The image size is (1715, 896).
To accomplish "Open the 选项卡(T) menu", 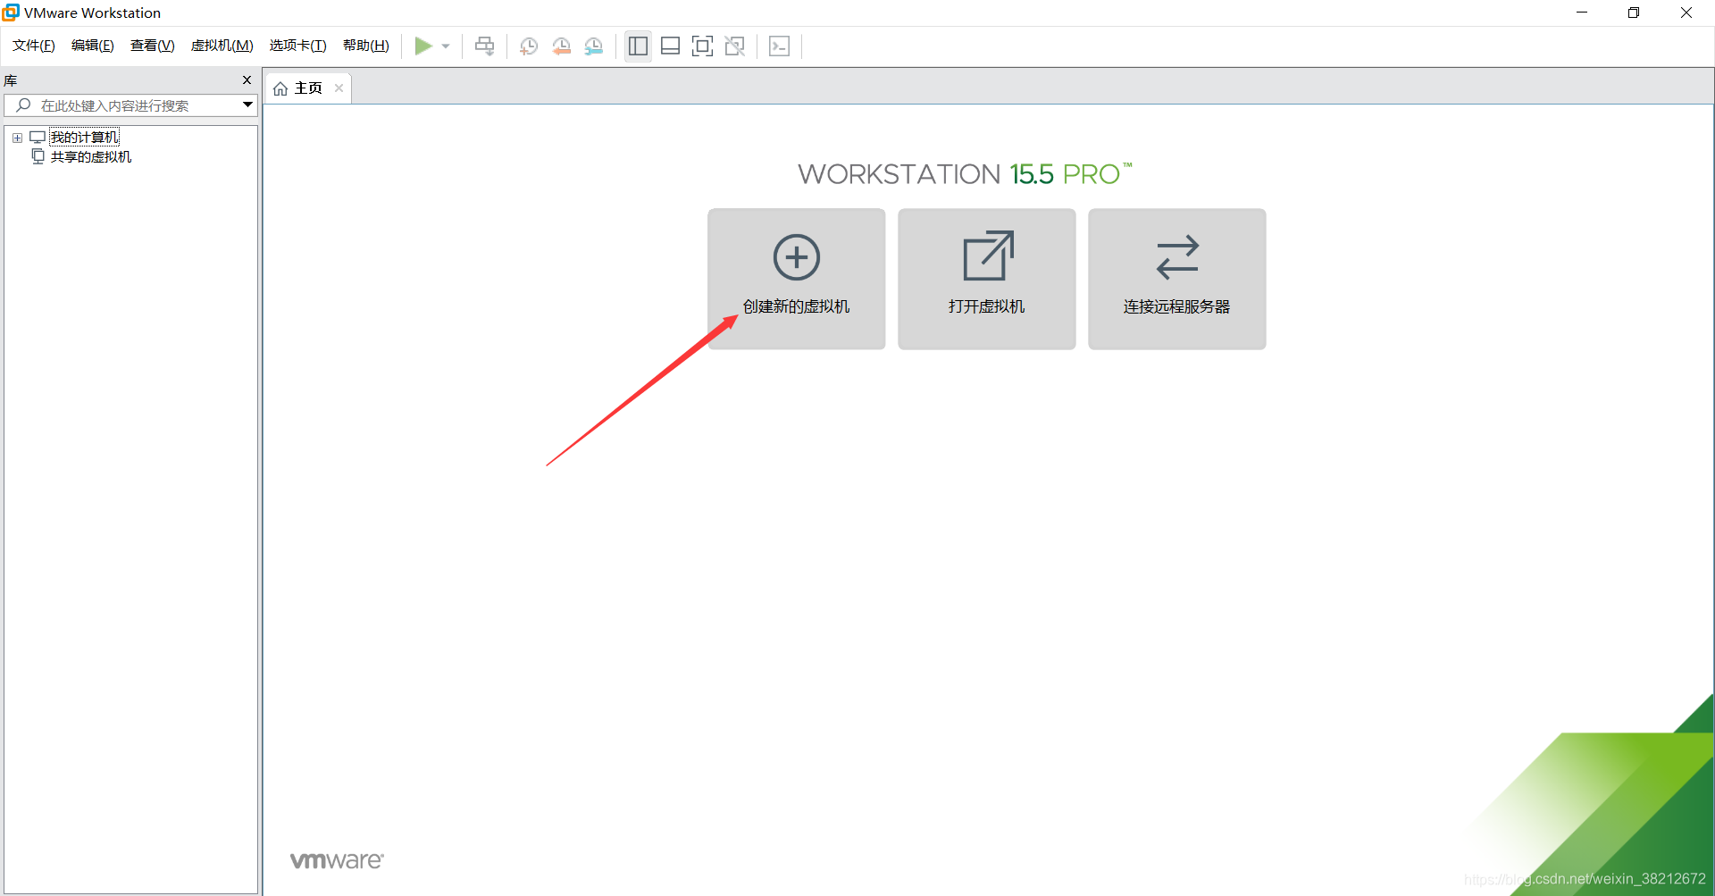I will 298,46.
